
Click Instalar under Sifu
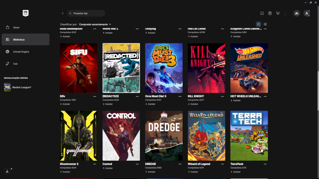pyautogui.click(x=65, y=104)
